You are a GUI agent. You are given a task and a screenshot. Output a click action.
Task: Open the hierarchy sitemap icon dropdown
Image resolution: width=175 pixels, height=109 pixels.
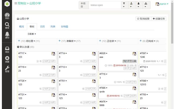pos(146,5)
